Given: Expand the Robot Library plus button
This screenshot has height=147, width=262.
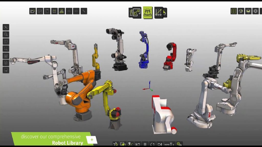Looking at the screenshot, I should click(x=92, y=140).
